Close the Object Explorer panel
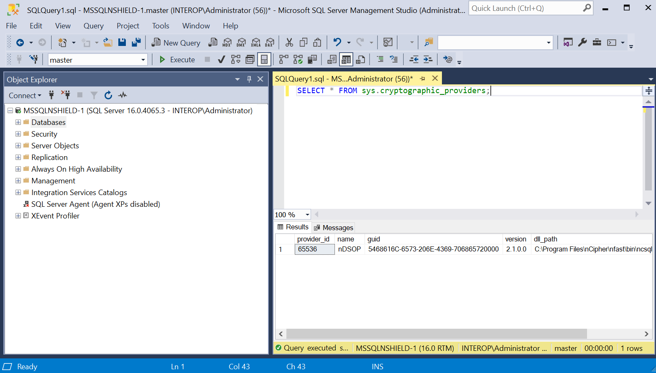The height and width of the screenshot is (373, 656). pos(260,79)
